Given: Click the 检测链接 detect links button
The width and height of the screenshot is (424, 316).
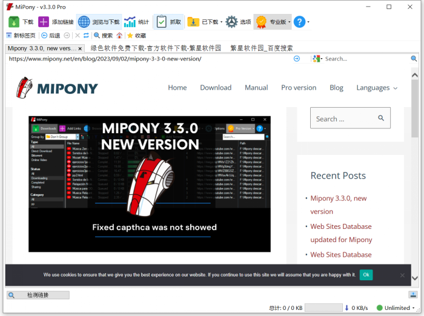Looking at the screenshot, I should (38, 295).
